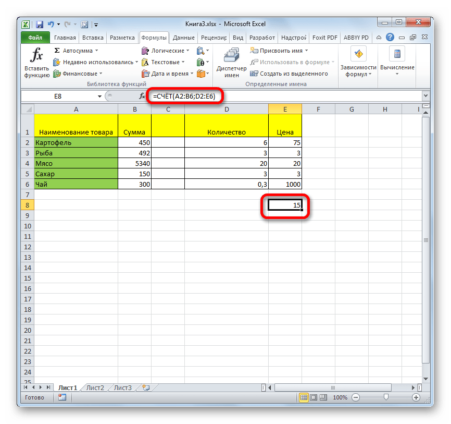Click the Создать из выделенного button
Viewport: 451px width, 424px height.
294,74
